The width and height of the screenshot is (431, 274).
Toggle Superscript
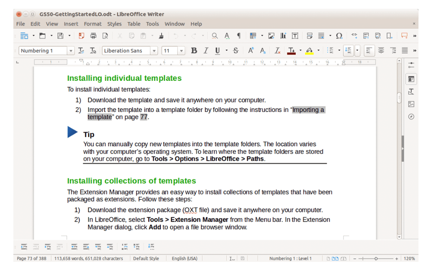click(x=251, y=50)
